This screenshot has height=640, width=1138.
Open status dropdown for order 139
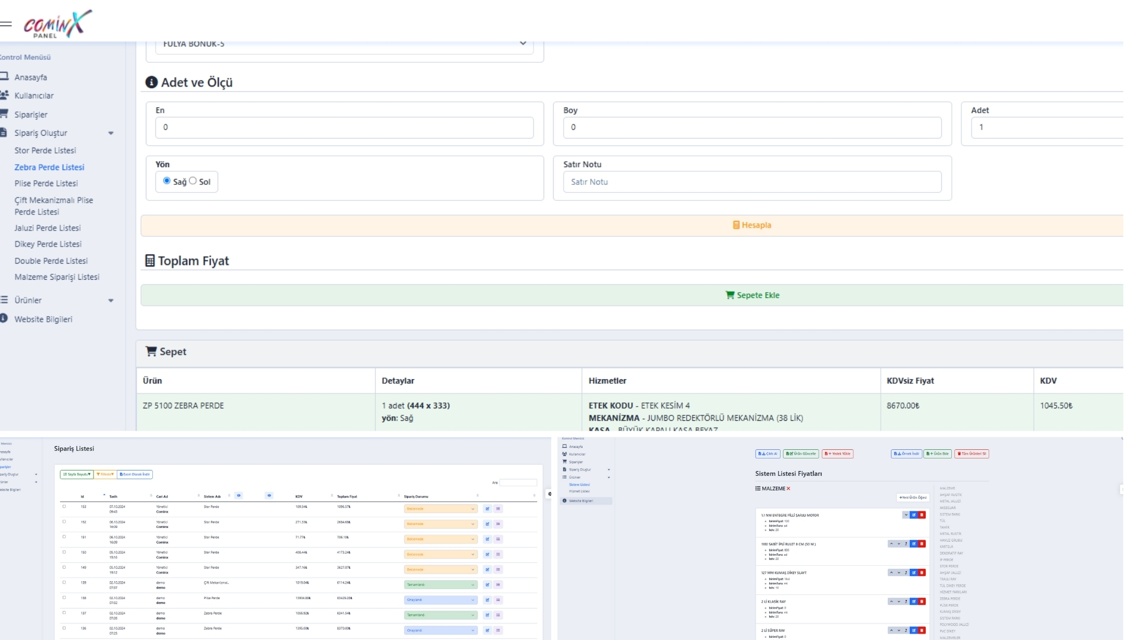(x=440, y=584)
